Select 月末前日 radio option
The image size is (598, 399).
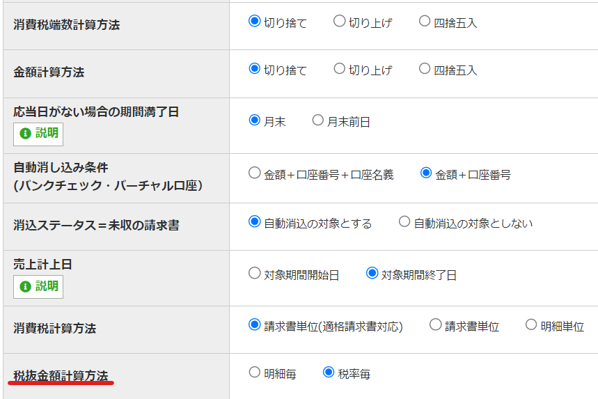pos(318,120)
